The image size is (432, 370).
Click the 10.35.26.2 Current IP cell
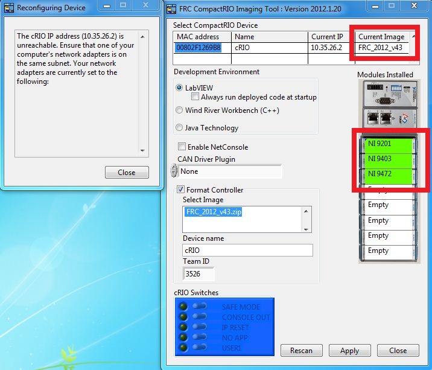point(331,48)
